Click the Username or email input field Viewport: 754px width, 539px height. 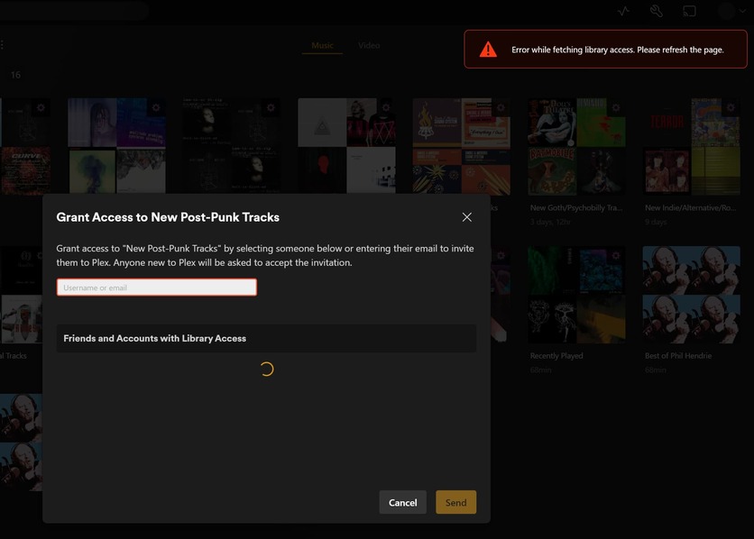tap(157, 288)
